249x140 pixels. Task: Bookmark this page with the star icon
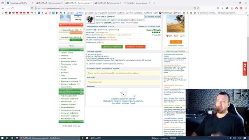(x=198, y=8)
